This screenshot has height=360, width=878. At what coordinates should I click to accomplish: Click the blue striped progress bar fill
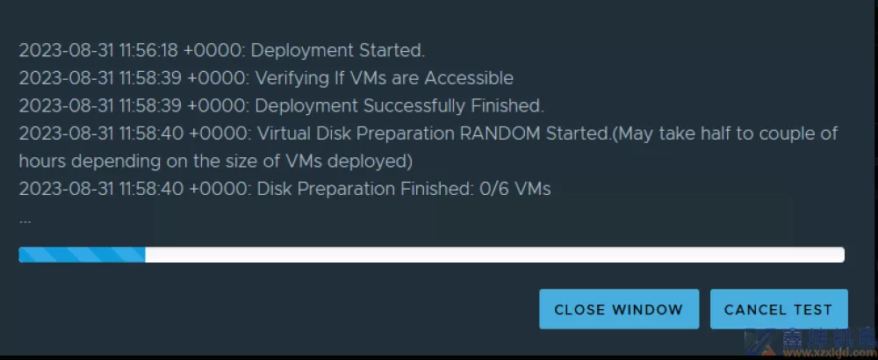tap(82, 255)
